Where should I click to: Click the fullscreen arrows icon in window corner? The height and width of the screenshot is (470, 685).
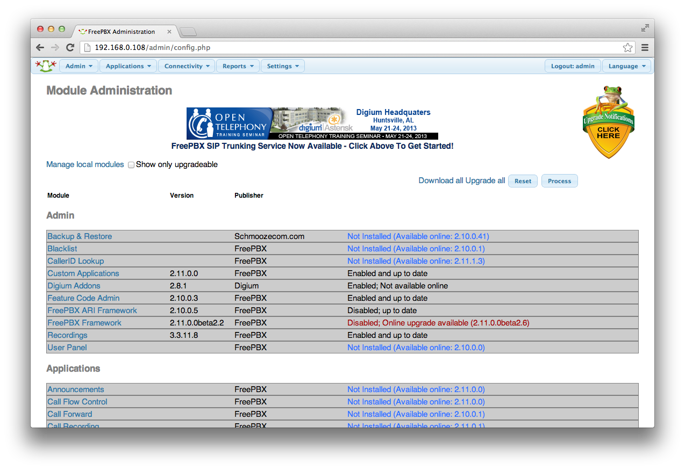[x=645, y=28]
